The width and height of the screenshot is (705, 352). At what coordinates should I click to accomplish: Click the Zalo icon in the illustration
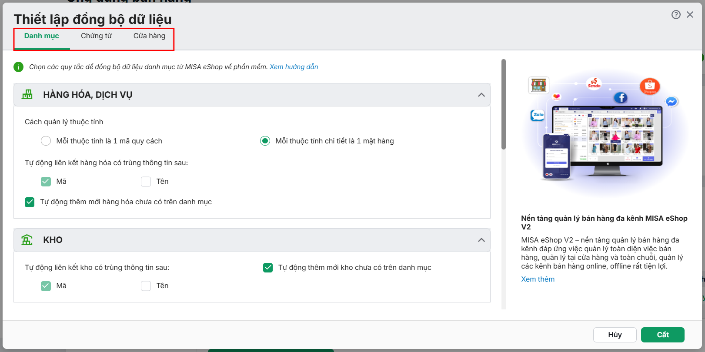(538, 115)
